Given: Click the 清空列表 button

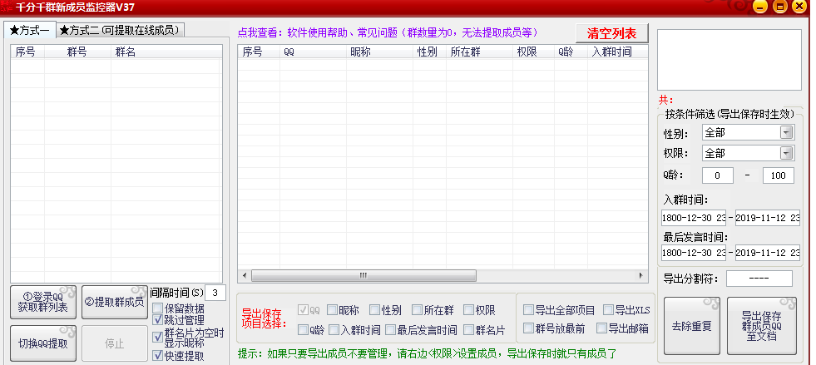Looking at the screenshot, I should point(612,33).
